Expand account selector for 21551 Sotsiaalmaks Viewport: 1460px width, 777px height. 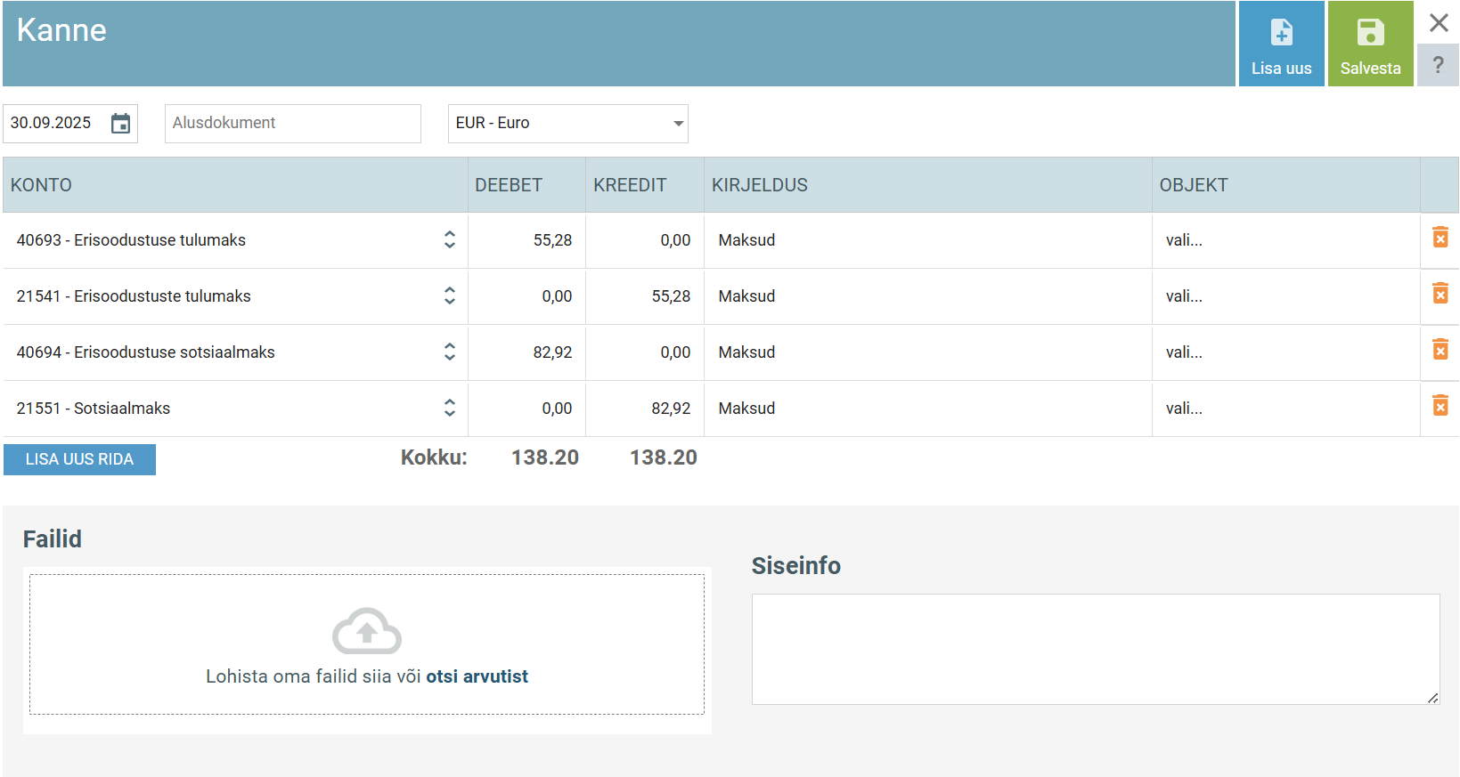[x=450, y=409]
